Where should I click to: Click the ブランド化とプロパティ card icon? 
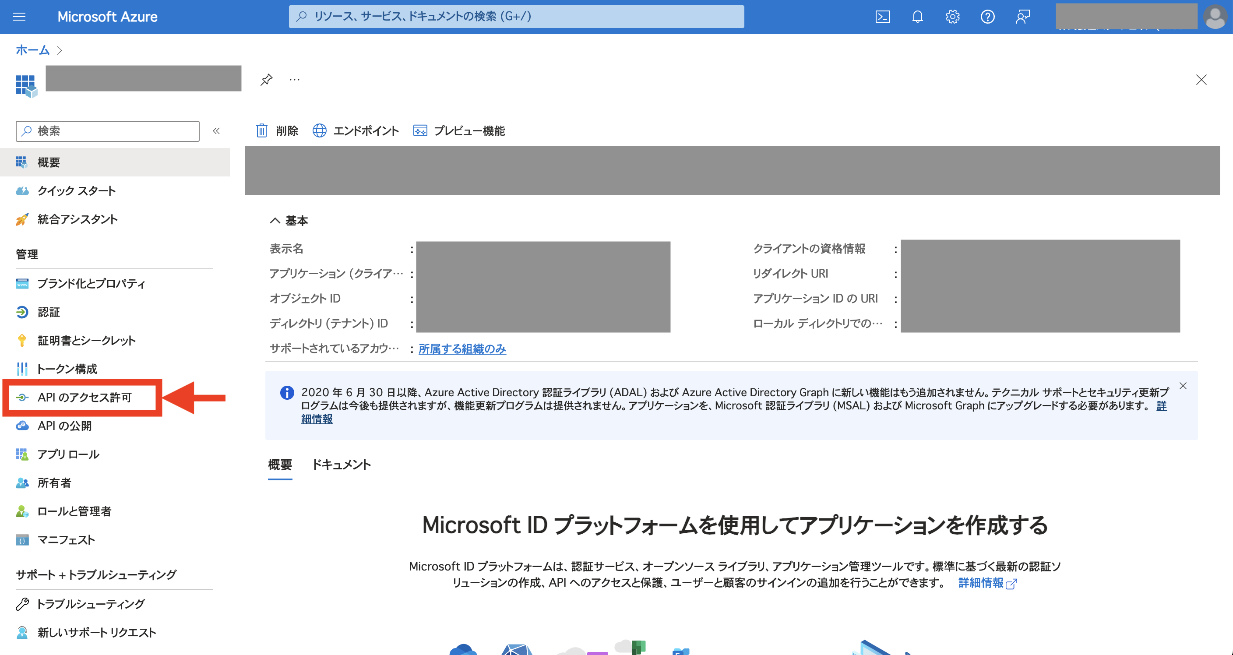[22, 283]
